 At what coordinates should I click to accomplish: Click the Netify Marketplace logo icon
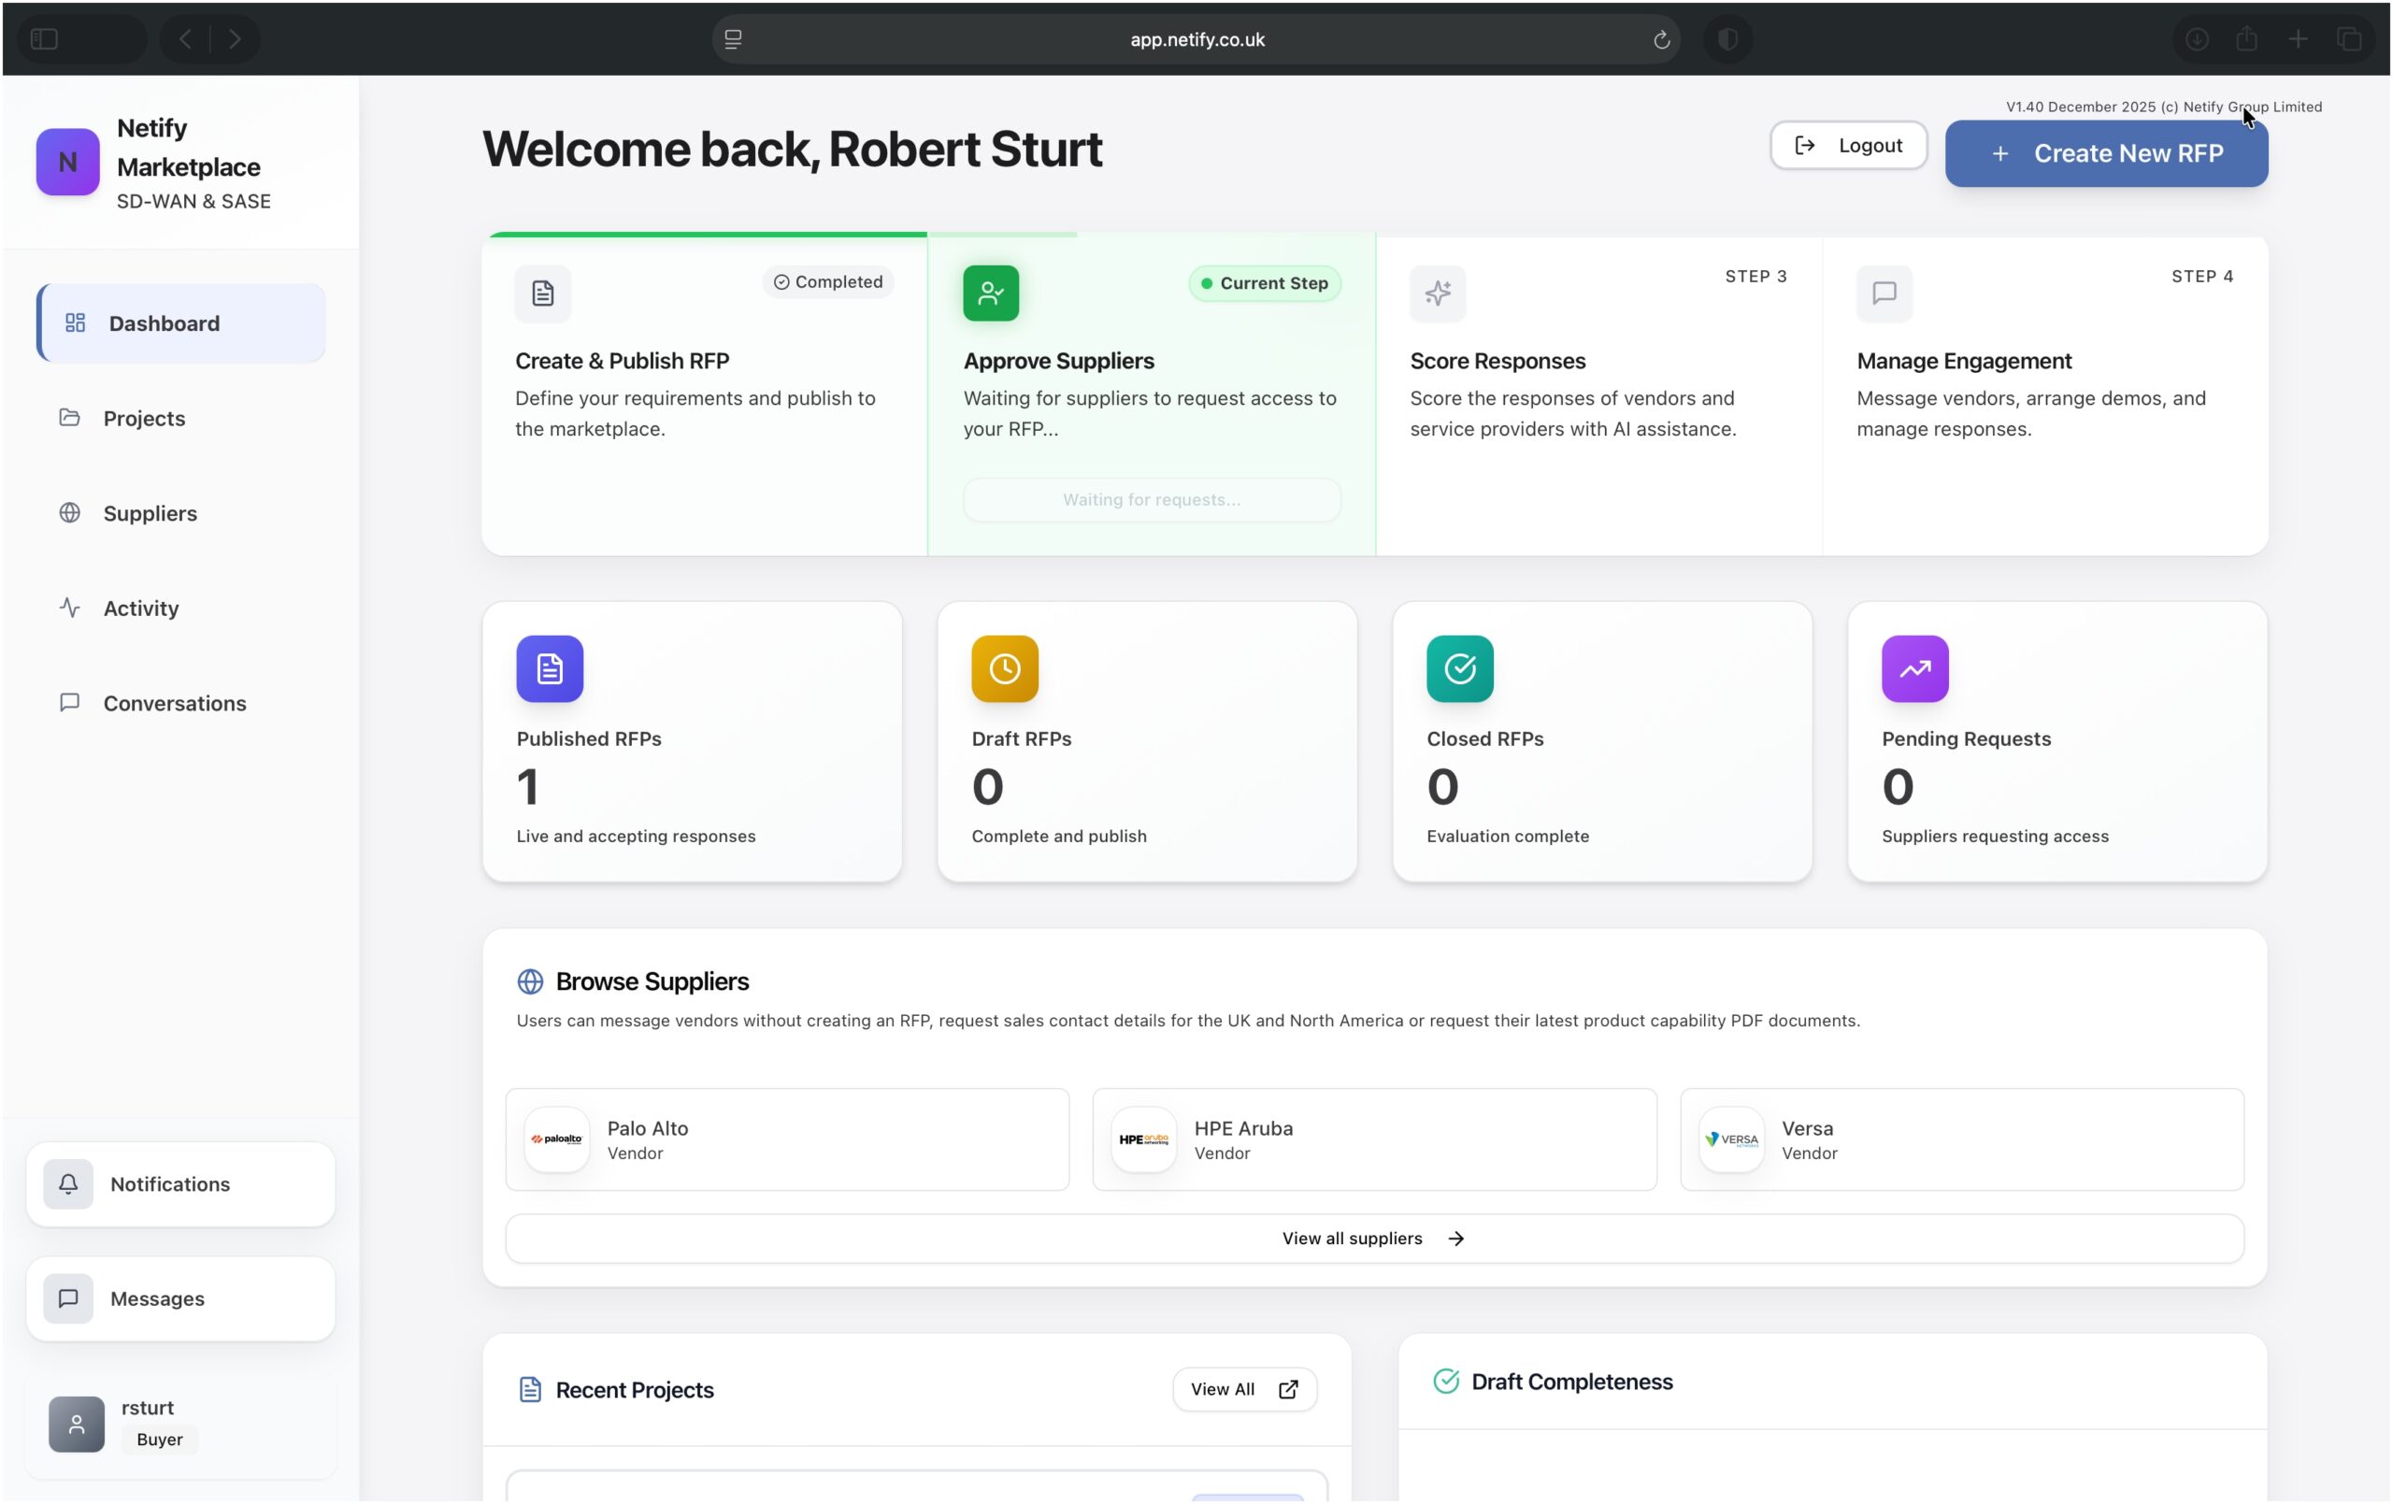pos(66,161)
